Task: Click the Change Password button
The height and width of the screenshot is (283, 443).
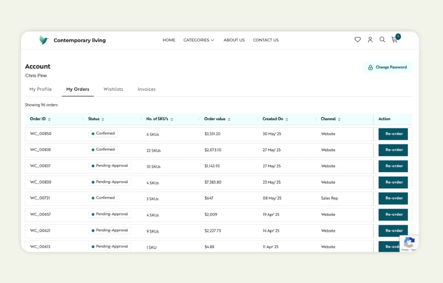Action: click(x=388, y=67)
